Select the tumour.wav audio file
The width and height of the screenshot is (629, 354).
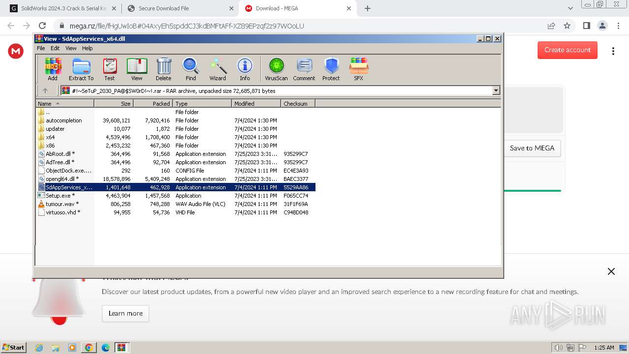(175, 204)
